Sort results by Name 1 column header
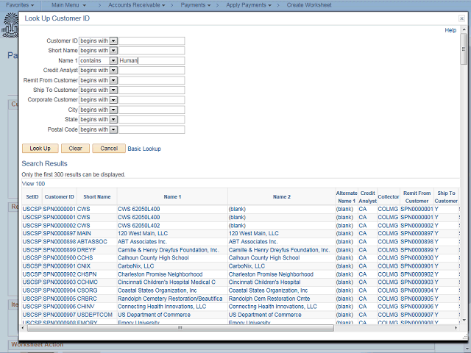471x353 pixels. pyautogui.click(x=172, y=197)
